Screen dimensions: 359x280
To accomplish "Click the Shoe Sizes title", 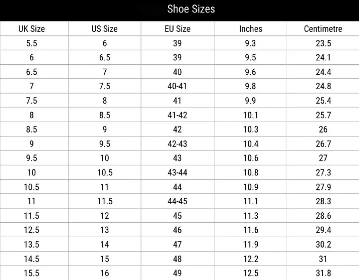I will click(191, 9).
